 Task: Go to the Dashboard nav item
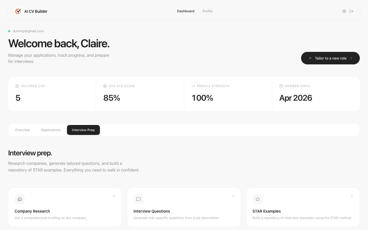pyautogui.click(x=186, y=11)
